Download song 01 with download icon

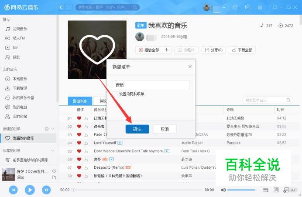tap(86, 118)
